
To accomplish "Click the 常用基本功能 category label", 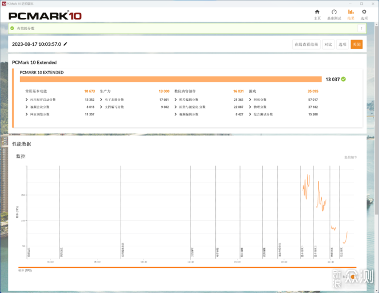I will pyautogui.click(x=36, y=91).
